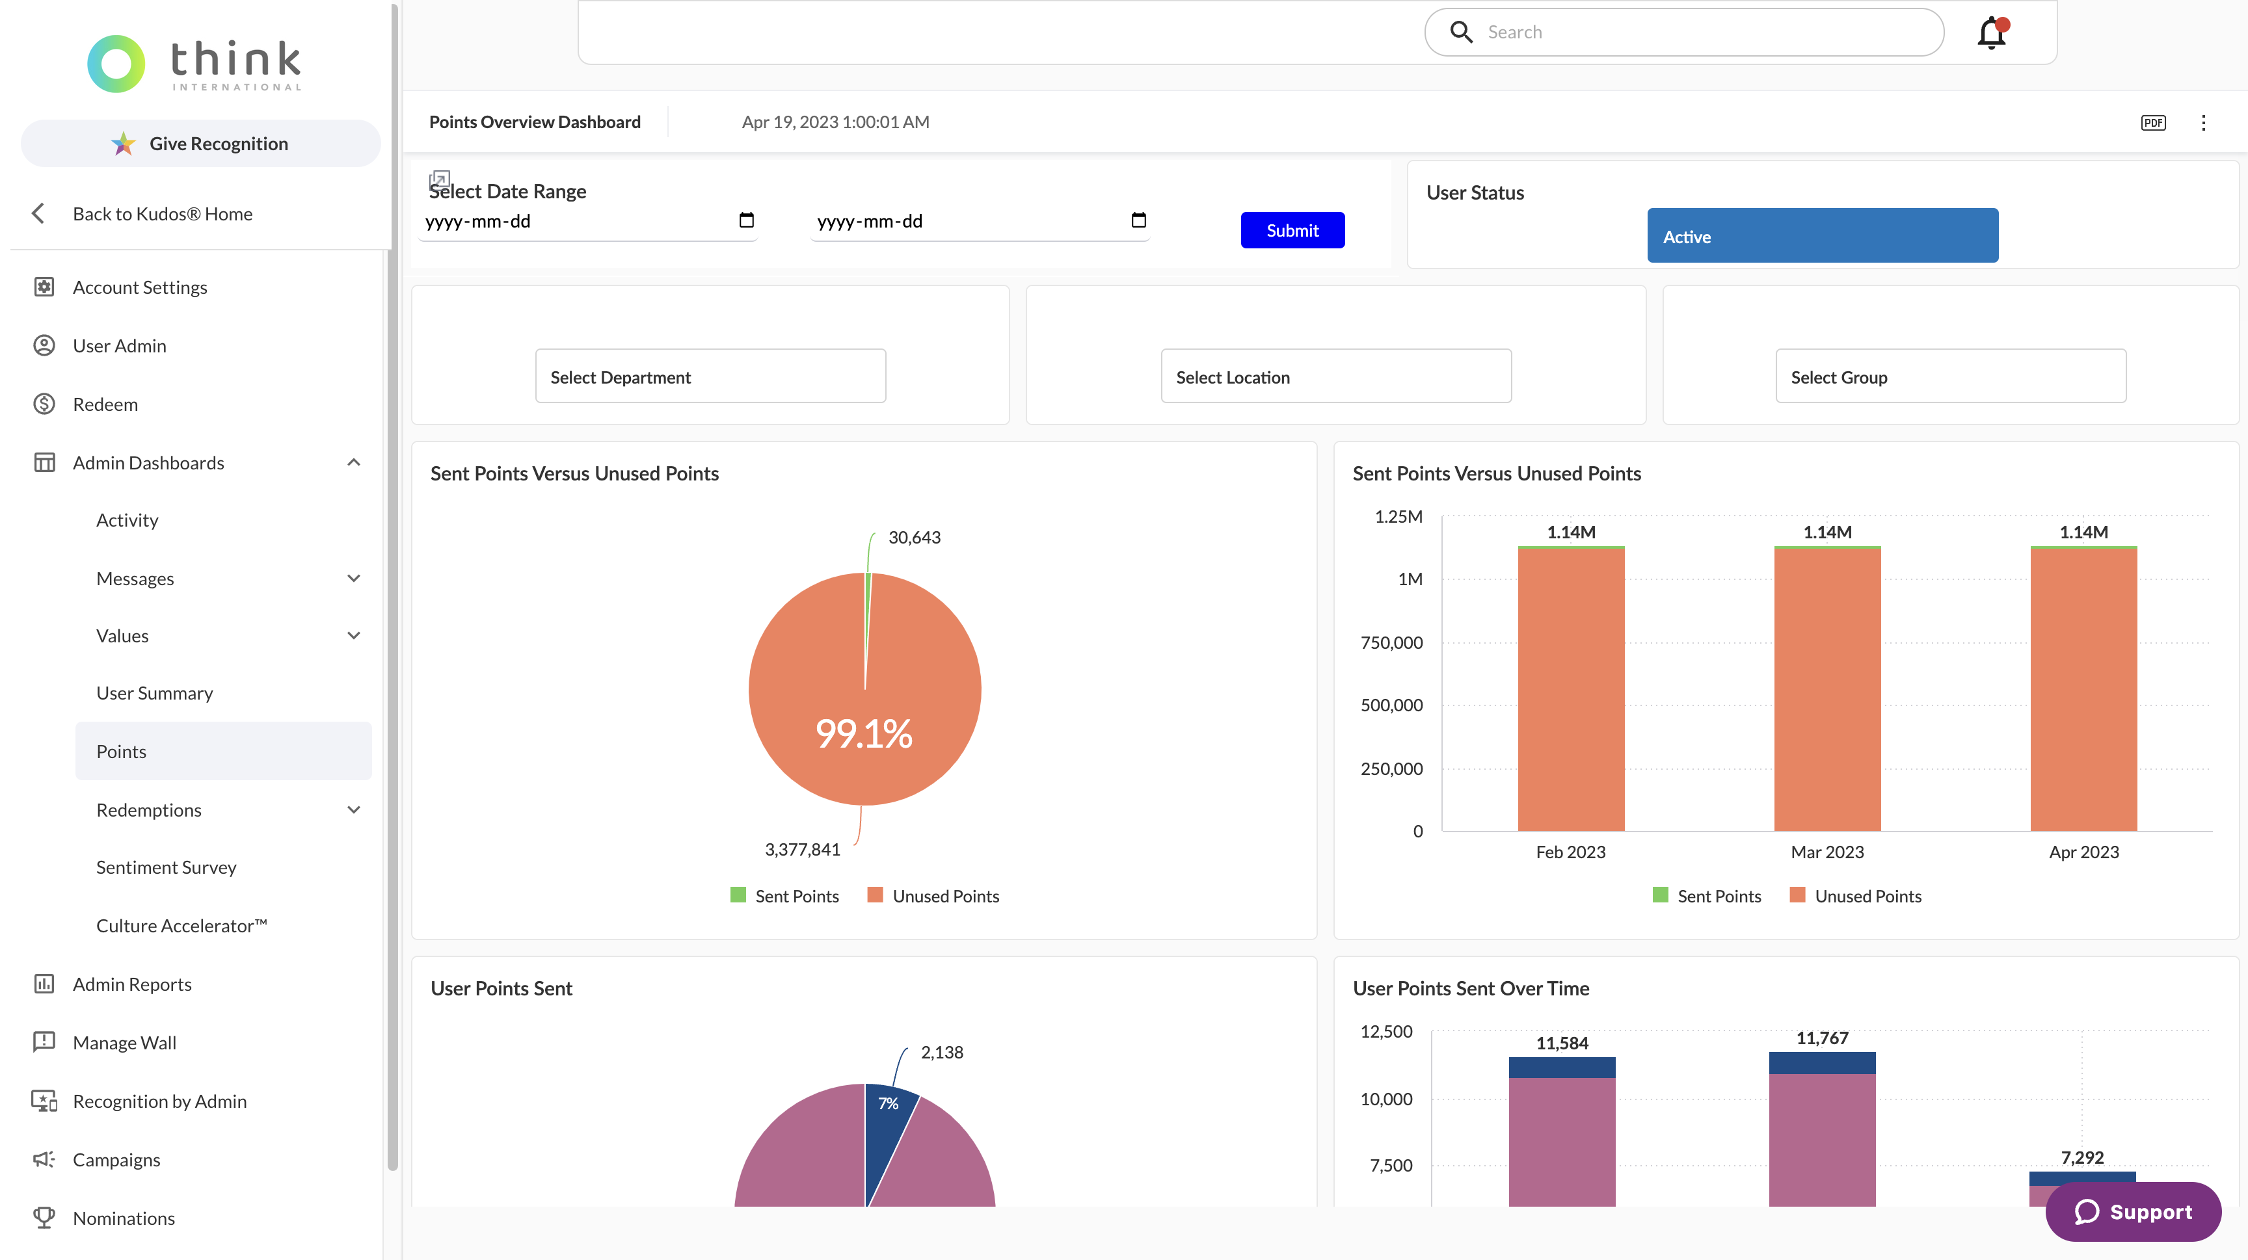Click the Campaigns megaphone icon
This screenshot has height=1260, width=2248.
pyautogui.click(x=44, y=1159)
